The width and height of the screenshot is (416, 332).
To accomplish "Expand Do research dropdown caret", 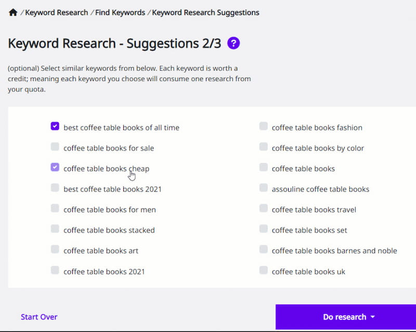I will coord(373,317).
